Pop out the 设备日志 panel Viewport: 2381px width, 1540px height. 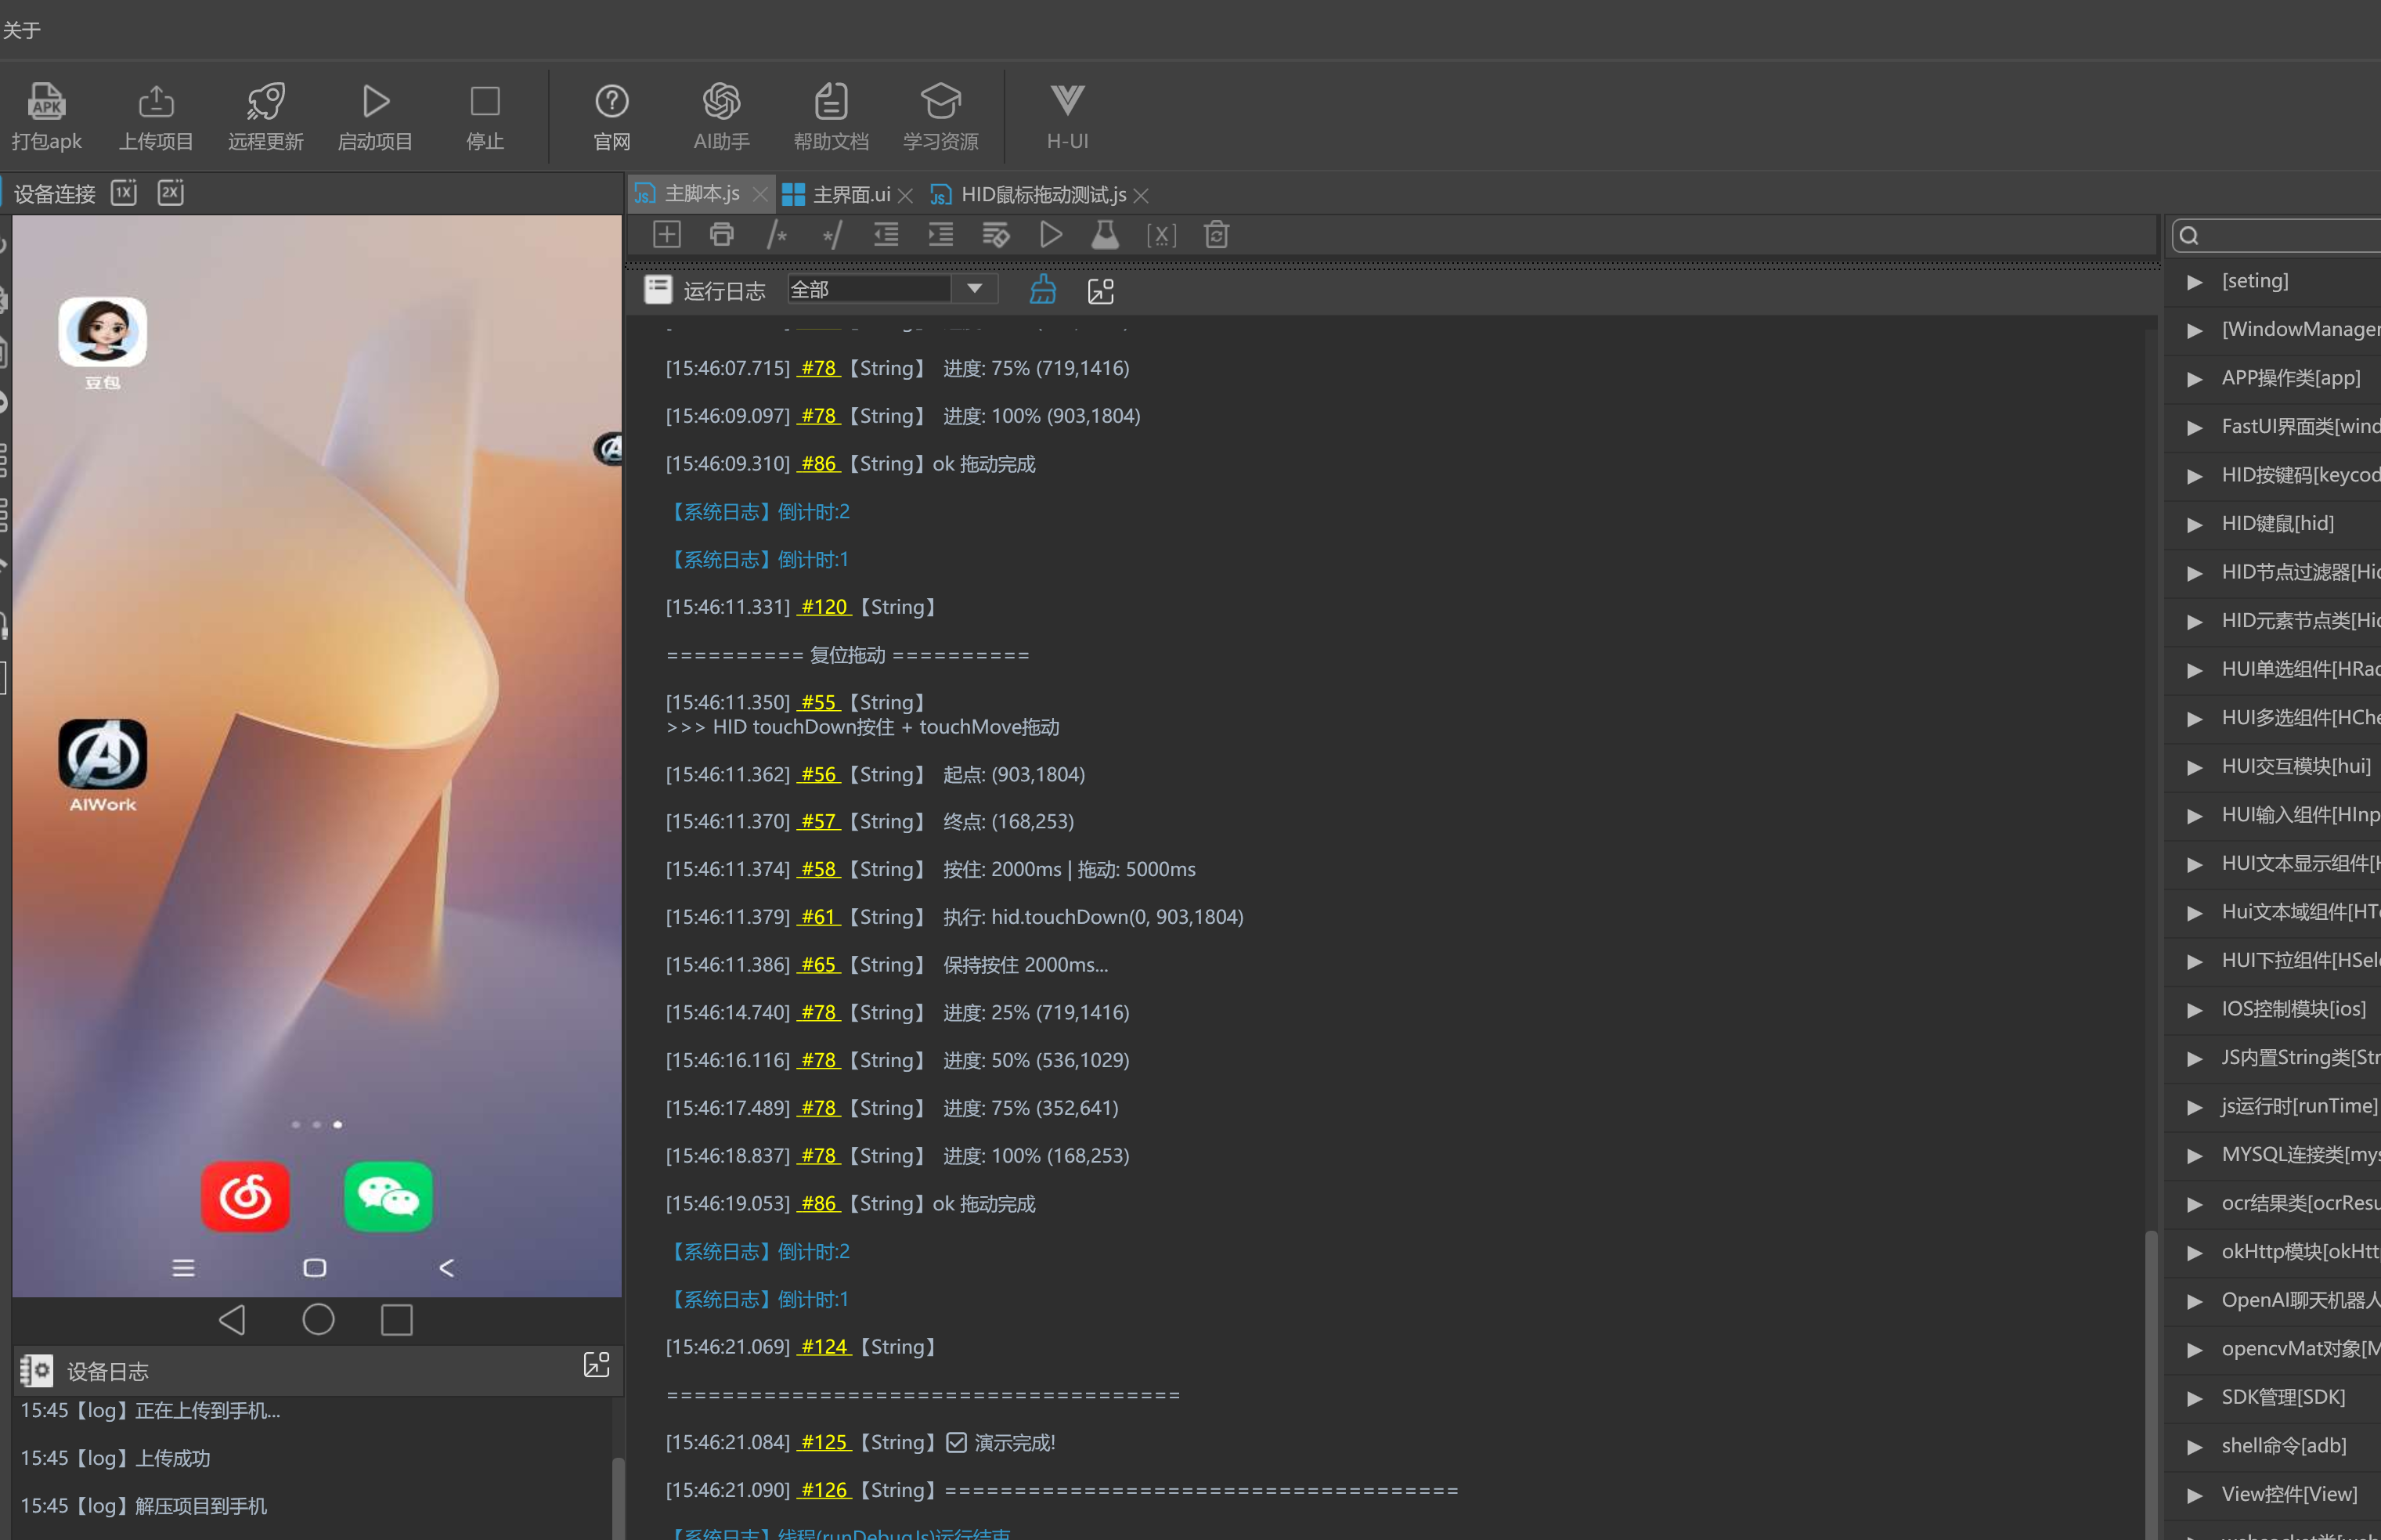coord(596,1365)
